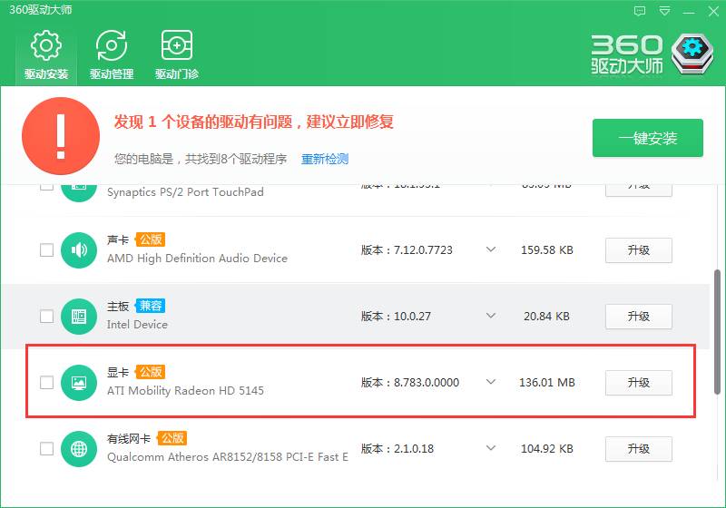Click the driver list vertical scrollbar
Screen dimensions: 726x508
click(717, 332)
